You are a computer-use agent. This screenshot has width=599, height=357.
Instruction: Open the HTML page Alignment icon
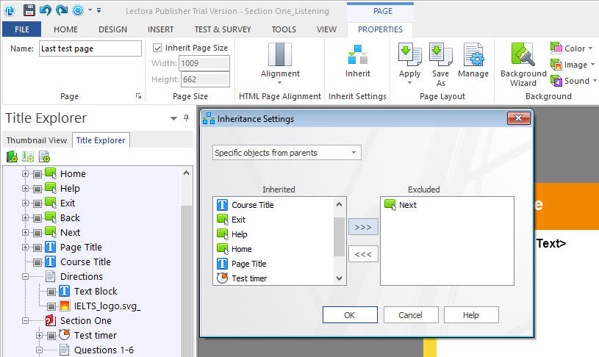[x=280, y=54]
